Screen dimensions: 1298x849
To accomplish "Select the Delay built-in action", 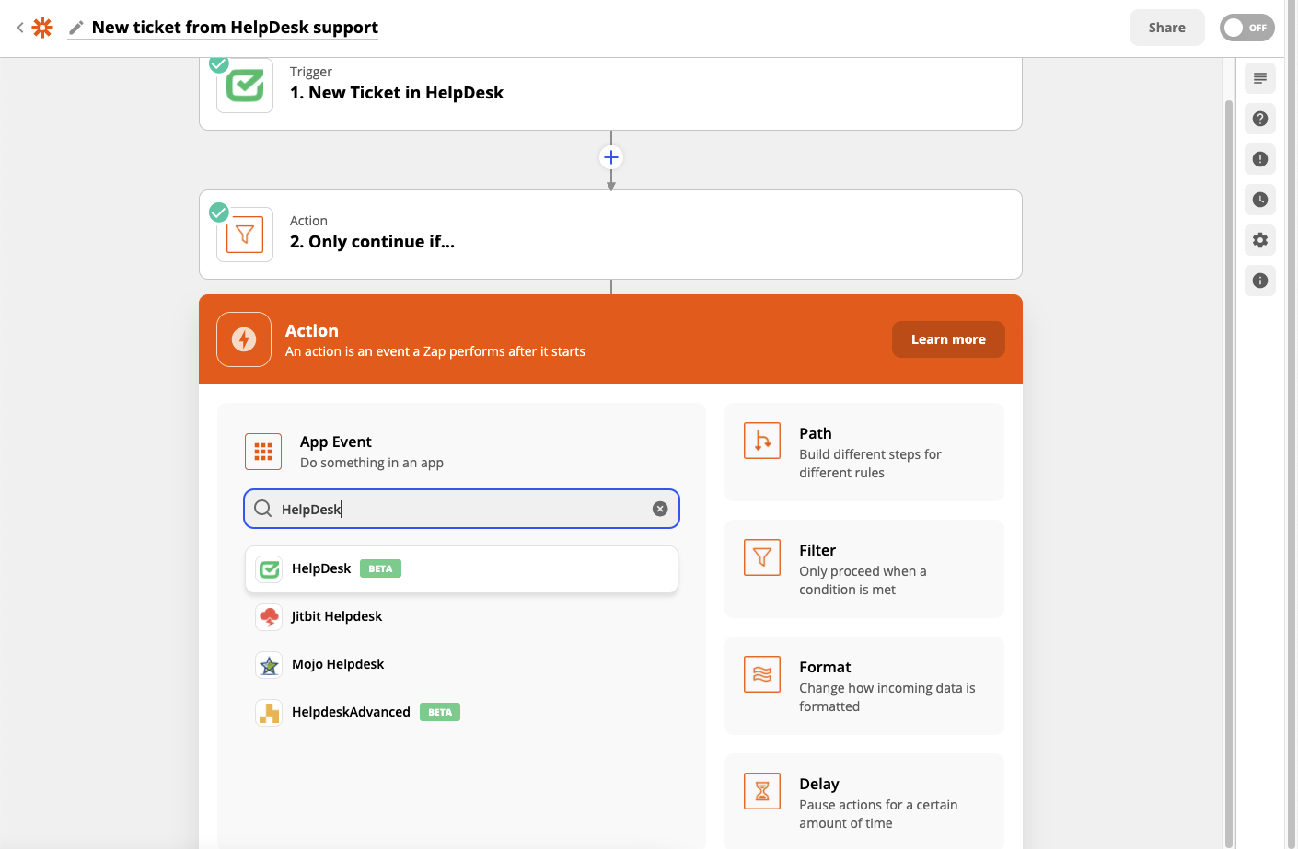I will coord(863,801).
